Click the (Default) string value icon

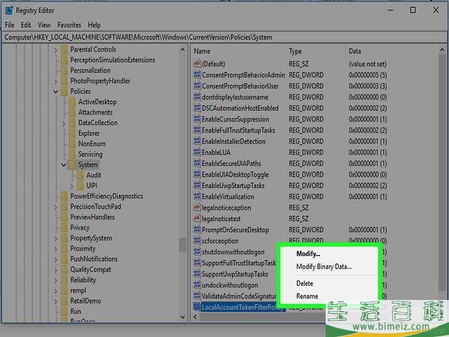click(x=197, y=64)
